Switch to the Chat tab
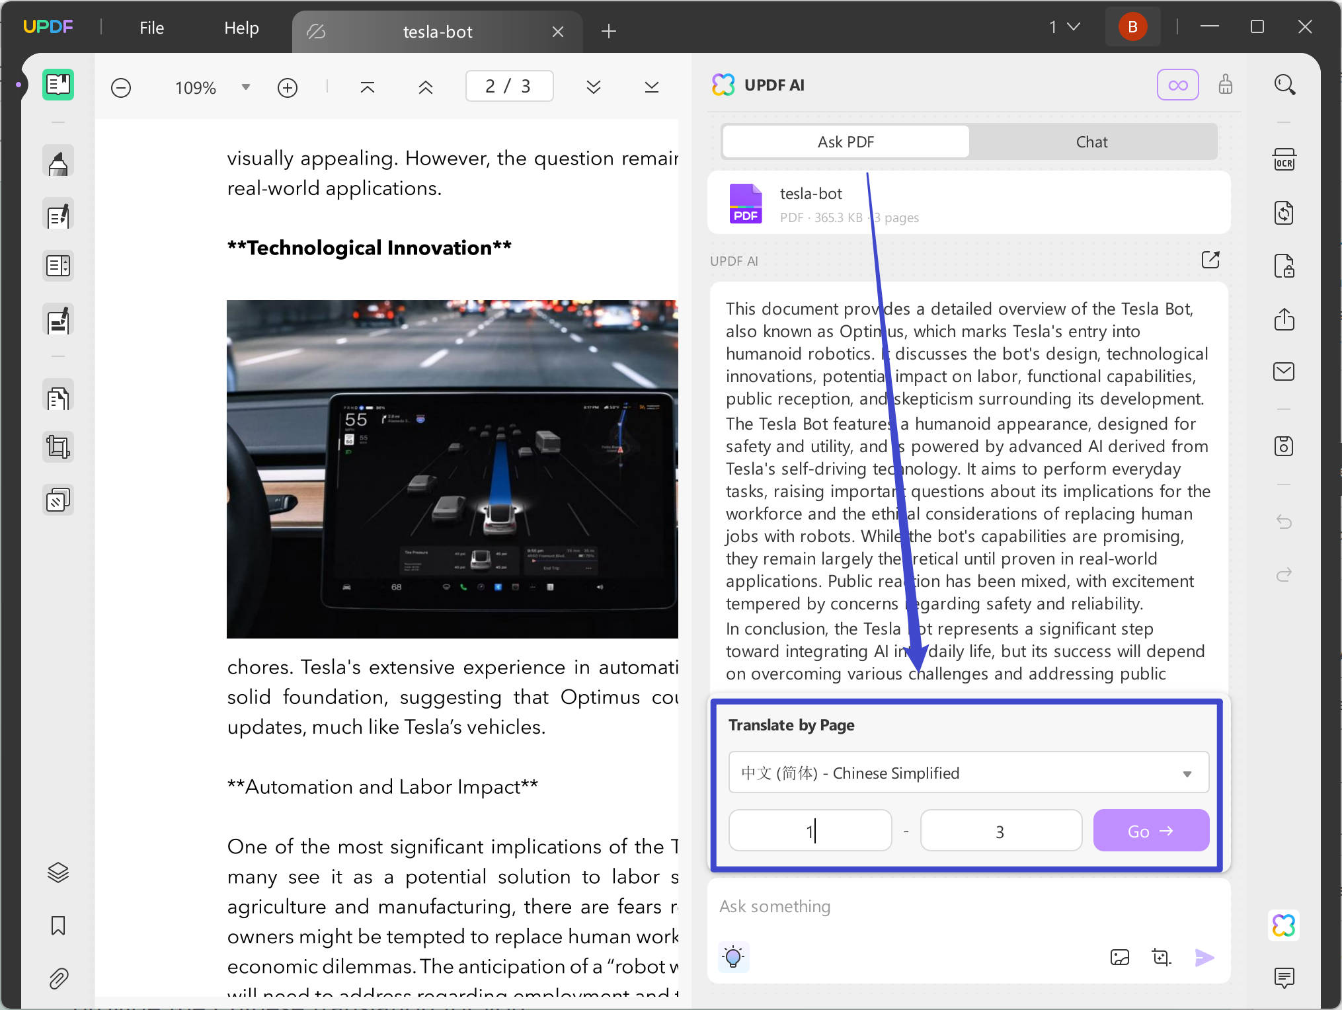 [x=1091, y=142]
